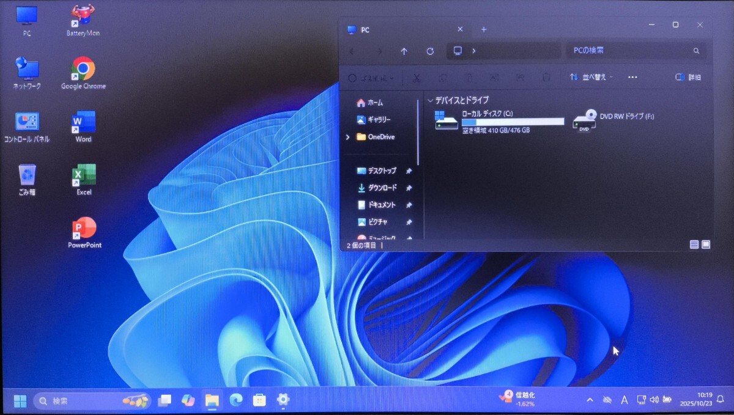Click the Back navigation button
734x415 pixels.
coord(352,51)
